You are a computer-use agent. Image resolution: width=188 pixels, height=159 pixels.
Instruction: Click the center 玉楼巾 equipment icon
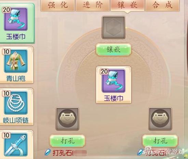(x=113, y=81)
